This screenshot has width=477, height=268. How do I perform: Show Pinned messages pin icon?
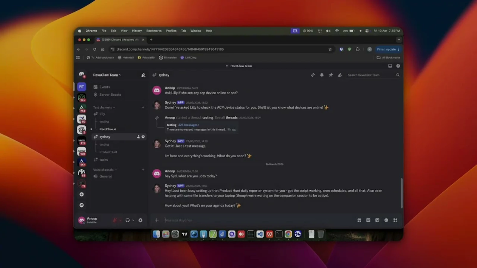(331, 75)
